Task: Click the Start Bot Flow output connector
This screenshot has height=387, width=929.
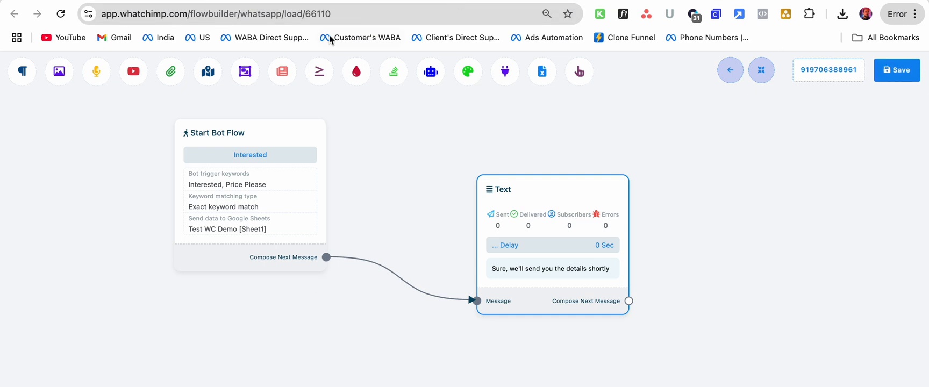Action: 326,257
